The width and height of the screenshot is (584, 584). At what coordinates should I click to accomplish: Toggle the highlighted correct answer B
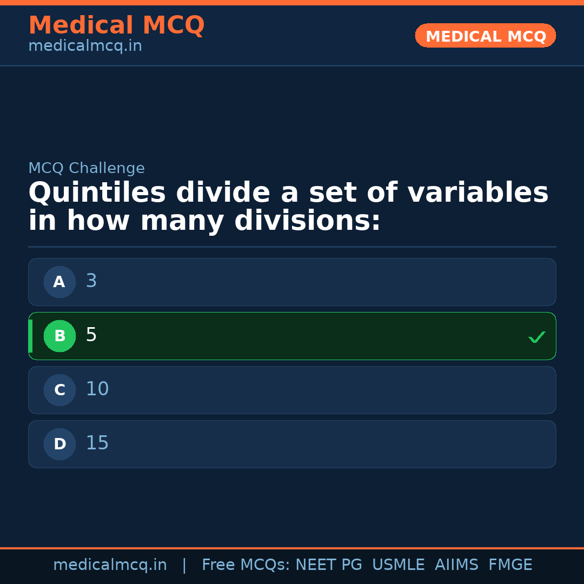292,336
